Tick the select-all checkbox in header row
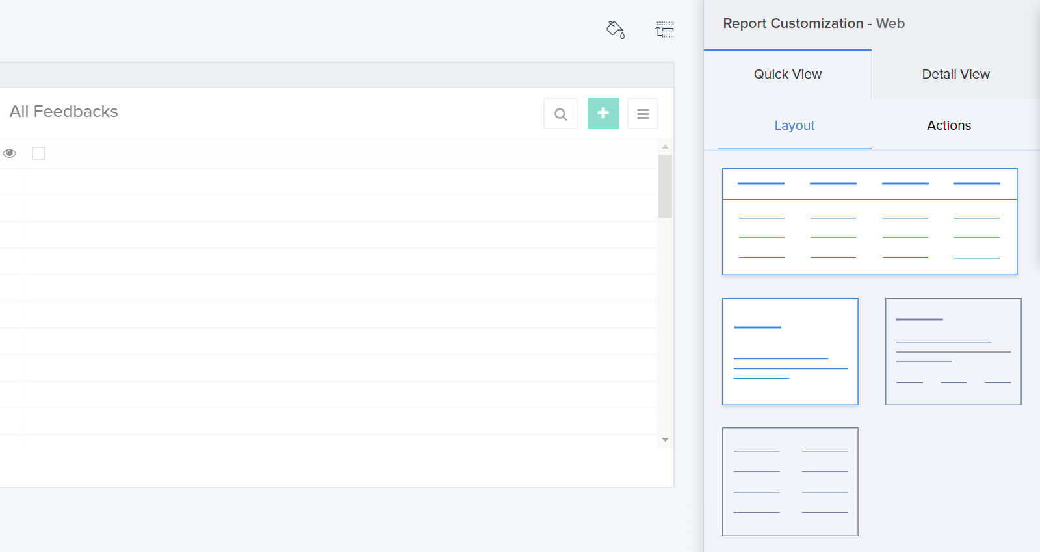Screen dimensions: 1040x552 pyautogui.click(x=38, y=153)
